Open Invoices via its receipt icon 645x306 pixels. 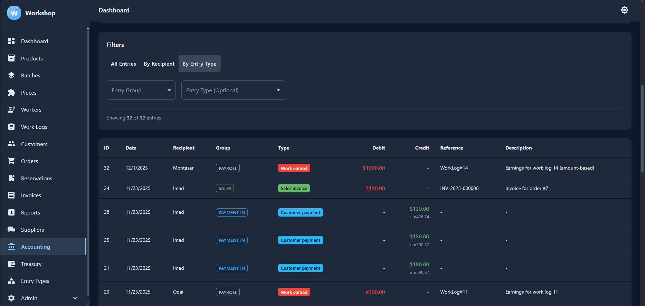coord(11,195)
